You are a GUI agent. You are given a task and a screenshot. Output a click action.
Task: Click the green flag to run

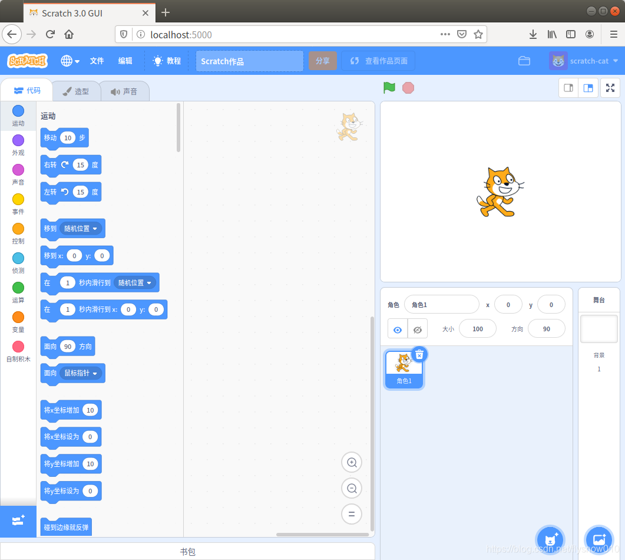(x=389, y=88)
